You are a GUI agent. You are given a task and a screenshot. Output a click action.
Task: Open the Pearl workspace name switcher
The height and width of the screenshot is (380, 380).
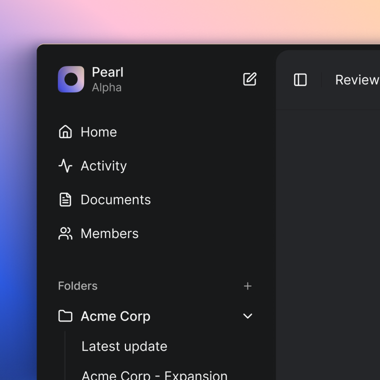click(x=107, y=72)
